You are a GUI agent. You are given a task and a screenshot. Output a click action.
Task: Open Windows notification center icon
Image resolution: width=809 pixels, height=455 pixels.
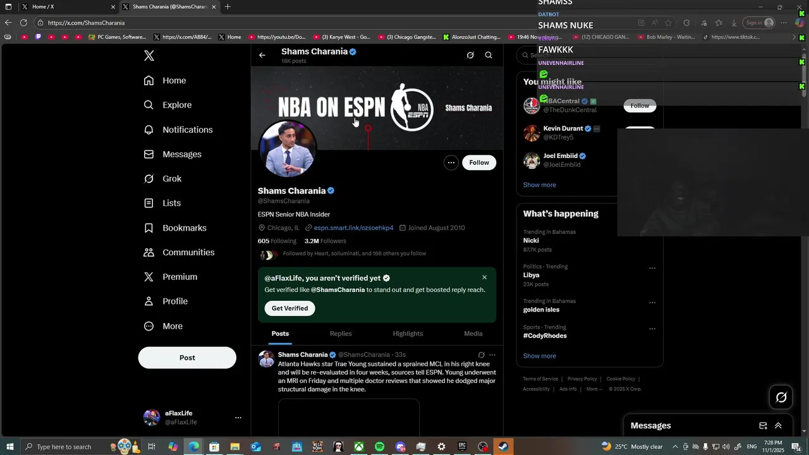[x=796, y=447]
